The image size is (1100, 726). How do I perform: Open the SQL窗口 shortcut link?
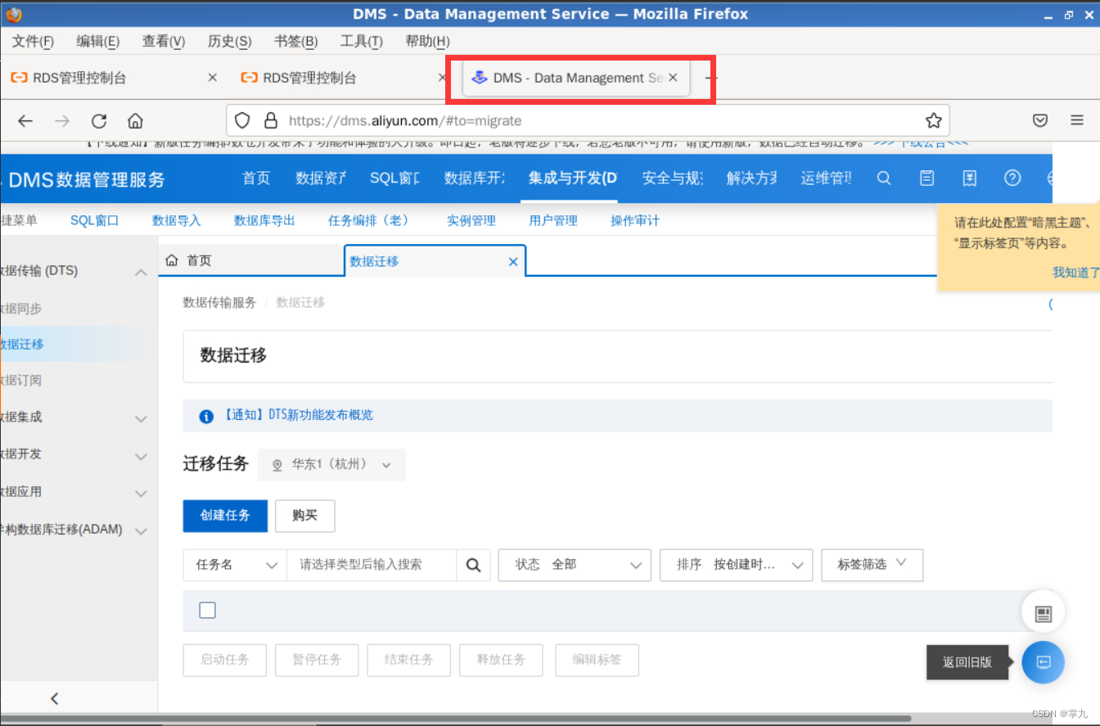94,220
